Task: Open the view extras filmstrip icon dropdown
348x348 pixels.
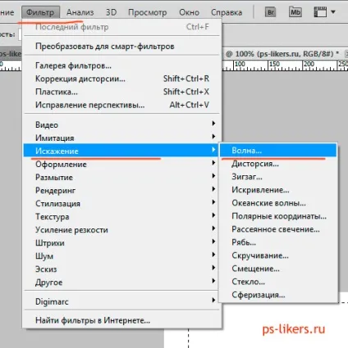Action: 324,12
